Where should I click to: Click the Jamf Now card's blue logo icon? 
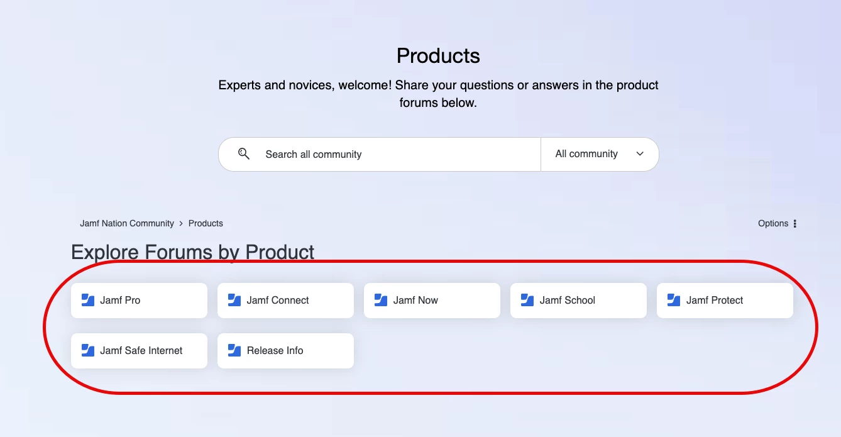[x=381, y=300]
